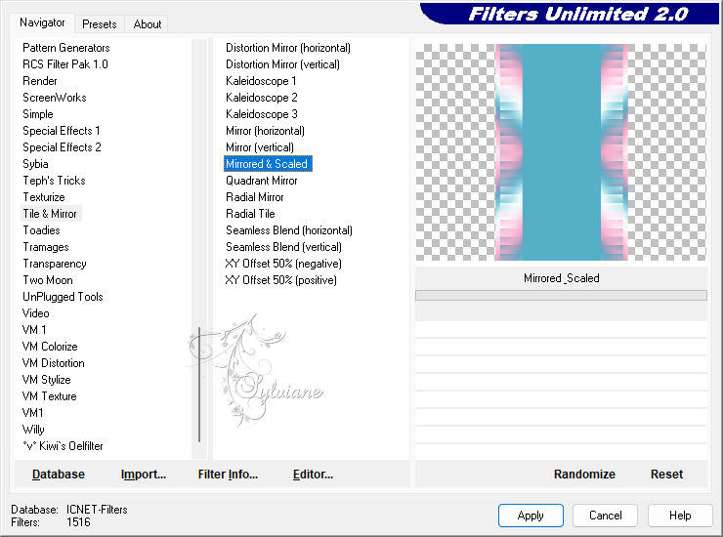The width and height of the screenshot is (723, 537).
Task: Select the Tramages category
Action: (x=46, y=247)
